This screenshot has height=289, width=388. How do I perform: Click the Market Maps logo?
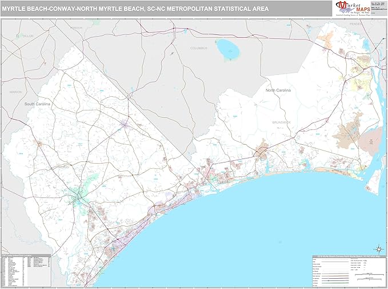pyautogui.click(x=350, y=9)
